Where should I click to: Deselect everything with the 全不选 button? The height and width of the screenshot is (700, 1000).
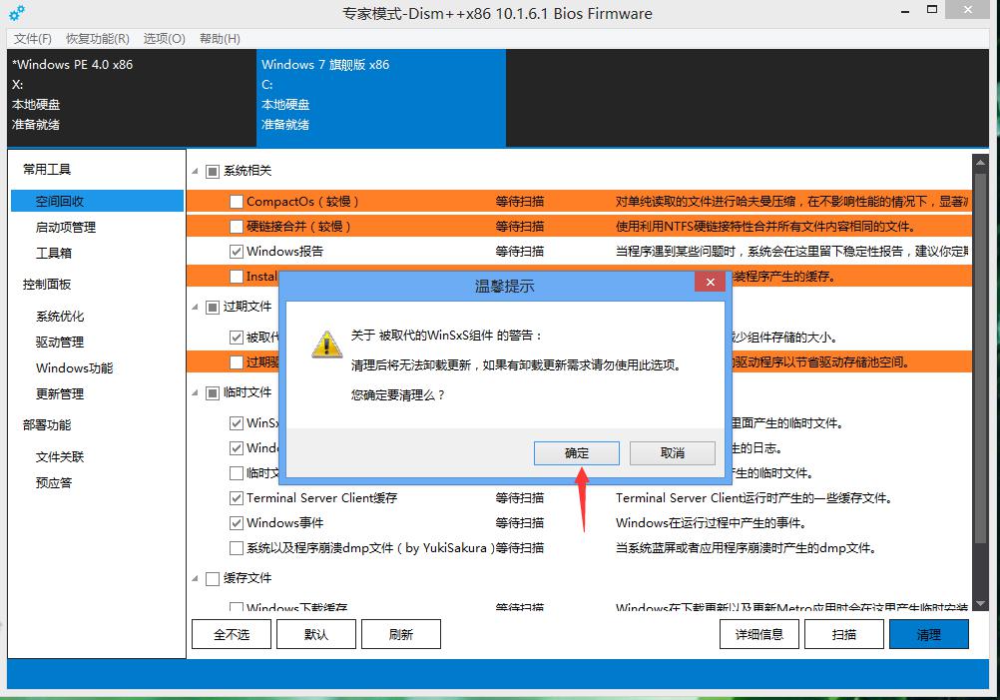(x=231, y=633)
